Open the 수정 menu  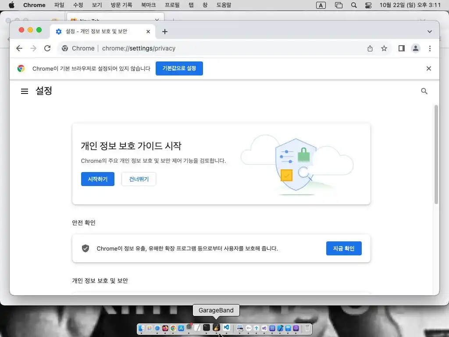click(x=78, y=5)
